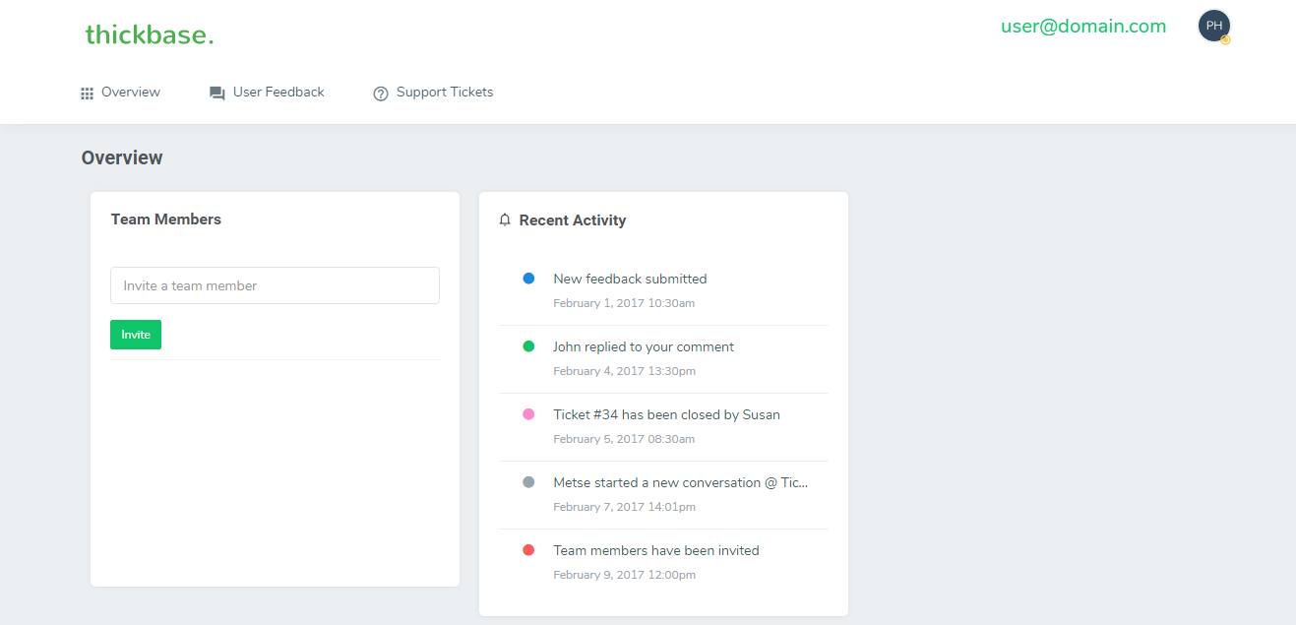This screenshot has height=625, width=1296.
Task: Open the User Feedback tab
Action: pyautogui.click(x=278, y=93)
